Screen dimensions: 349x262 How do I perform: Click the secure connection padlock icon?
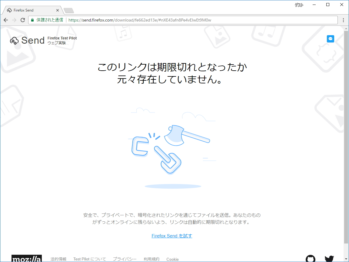[32, 20]
